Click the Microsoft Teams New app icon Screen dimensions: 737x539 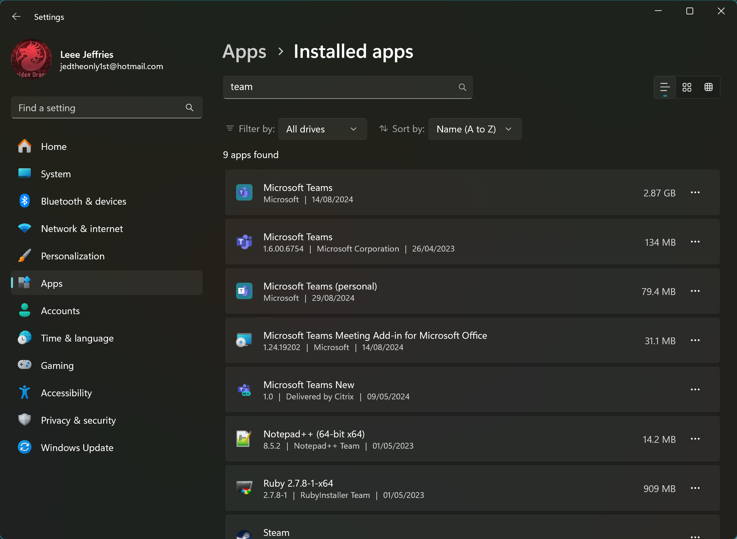coord(244,390)
